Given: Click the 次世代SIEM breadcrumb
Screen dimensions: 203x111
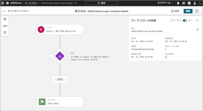Looking at the screenshot, I should (16, 3).
